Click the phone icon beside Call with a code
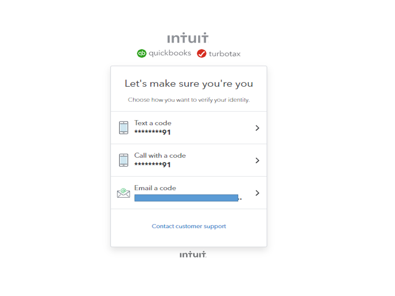Viewport: 395px width, 296px height. pos(123,160)
